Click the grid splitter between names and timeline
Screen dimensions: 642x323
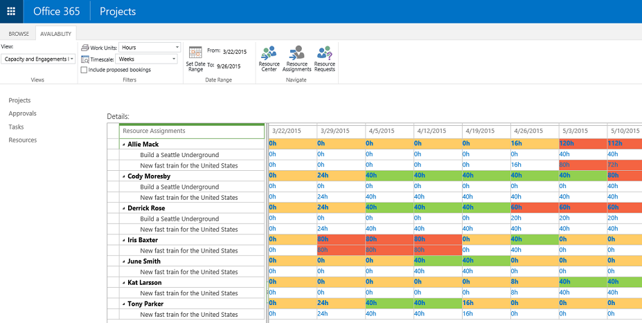[x=267, y=223]
